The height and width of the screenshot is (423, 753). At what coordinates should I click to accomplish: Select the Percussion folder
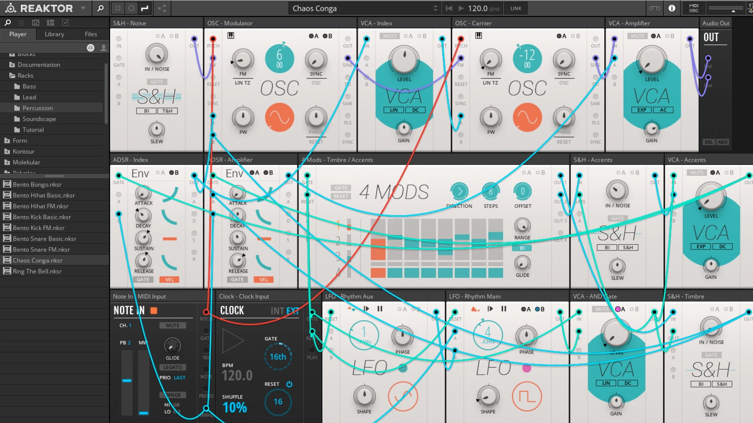[x=52, y=108]
